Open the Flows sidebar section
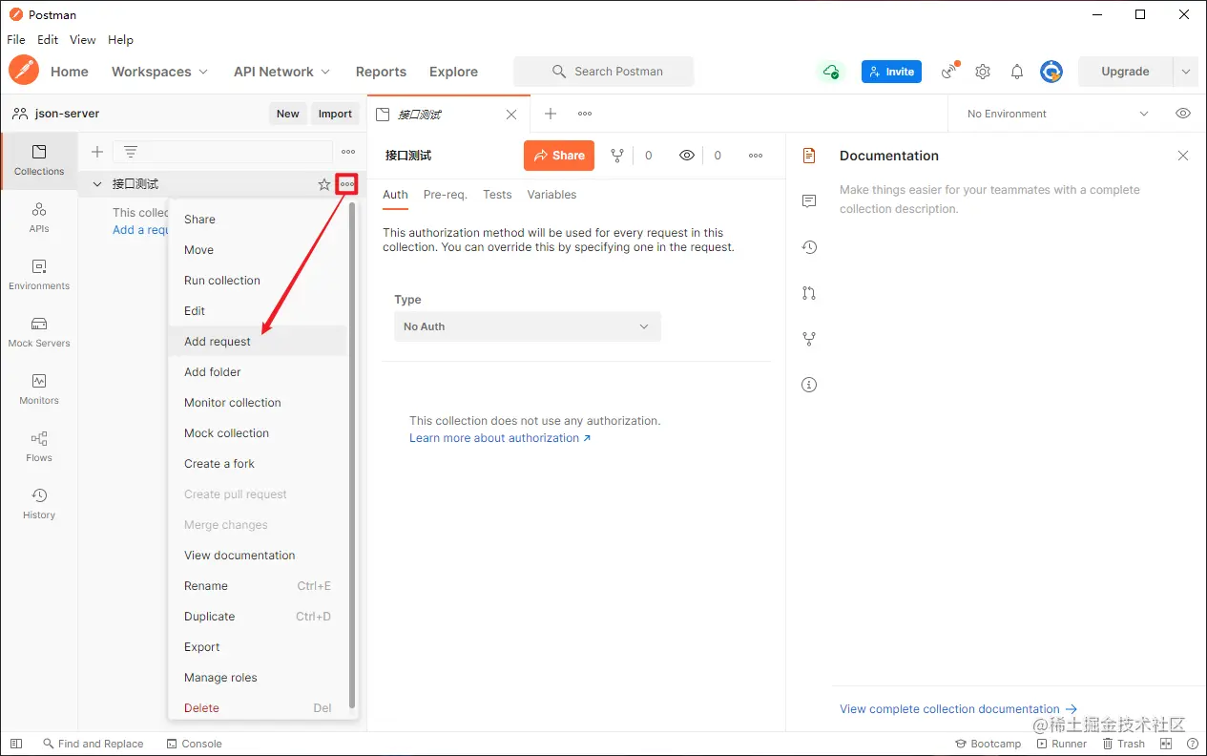This screenshot has height=756, width=1207. [39, 447]
